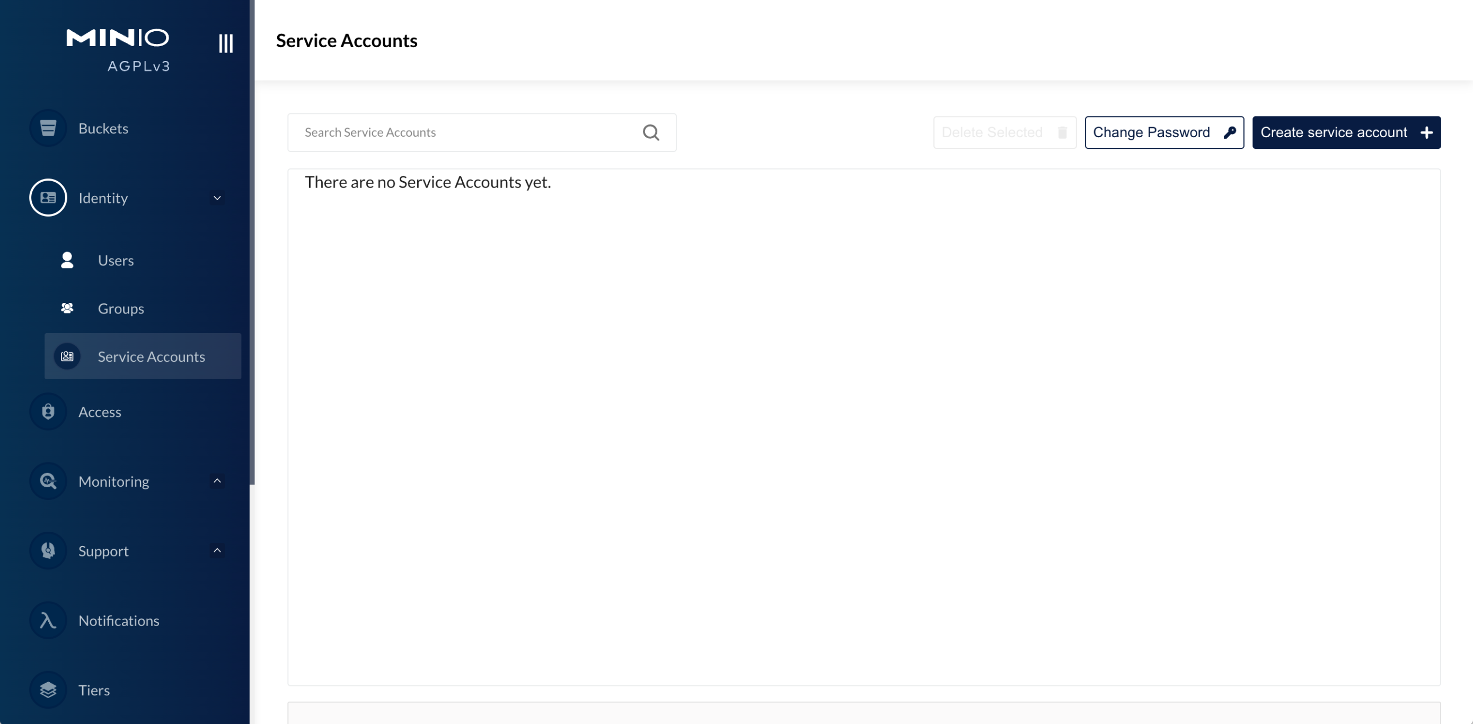Click the Access lock icon

point(48,412)
